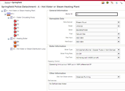
Task: Open the MaxOutput dropdown
Action: click(119, 42)
